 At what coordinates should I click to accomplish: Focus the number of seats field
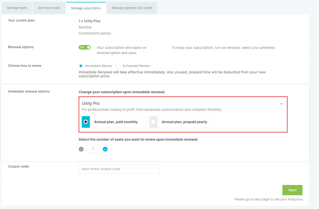point(93,149)
